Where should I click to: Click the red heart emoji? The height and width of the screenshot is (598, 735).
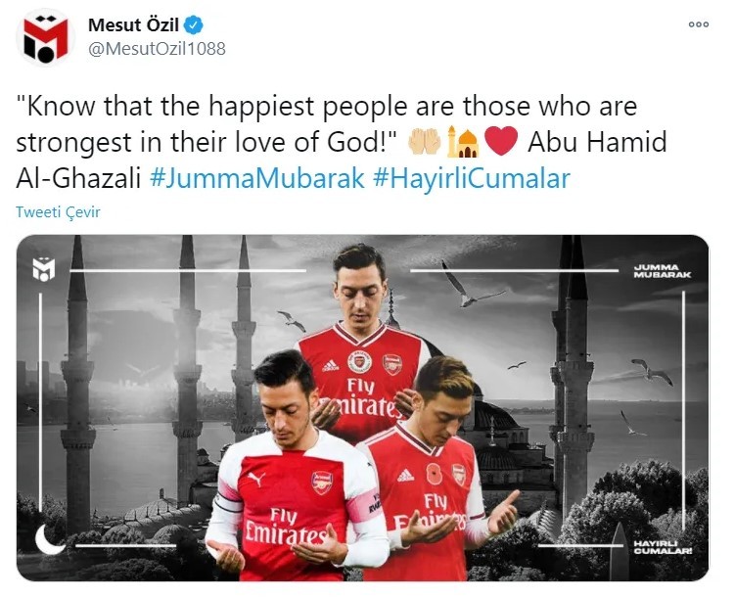point(501,142)
